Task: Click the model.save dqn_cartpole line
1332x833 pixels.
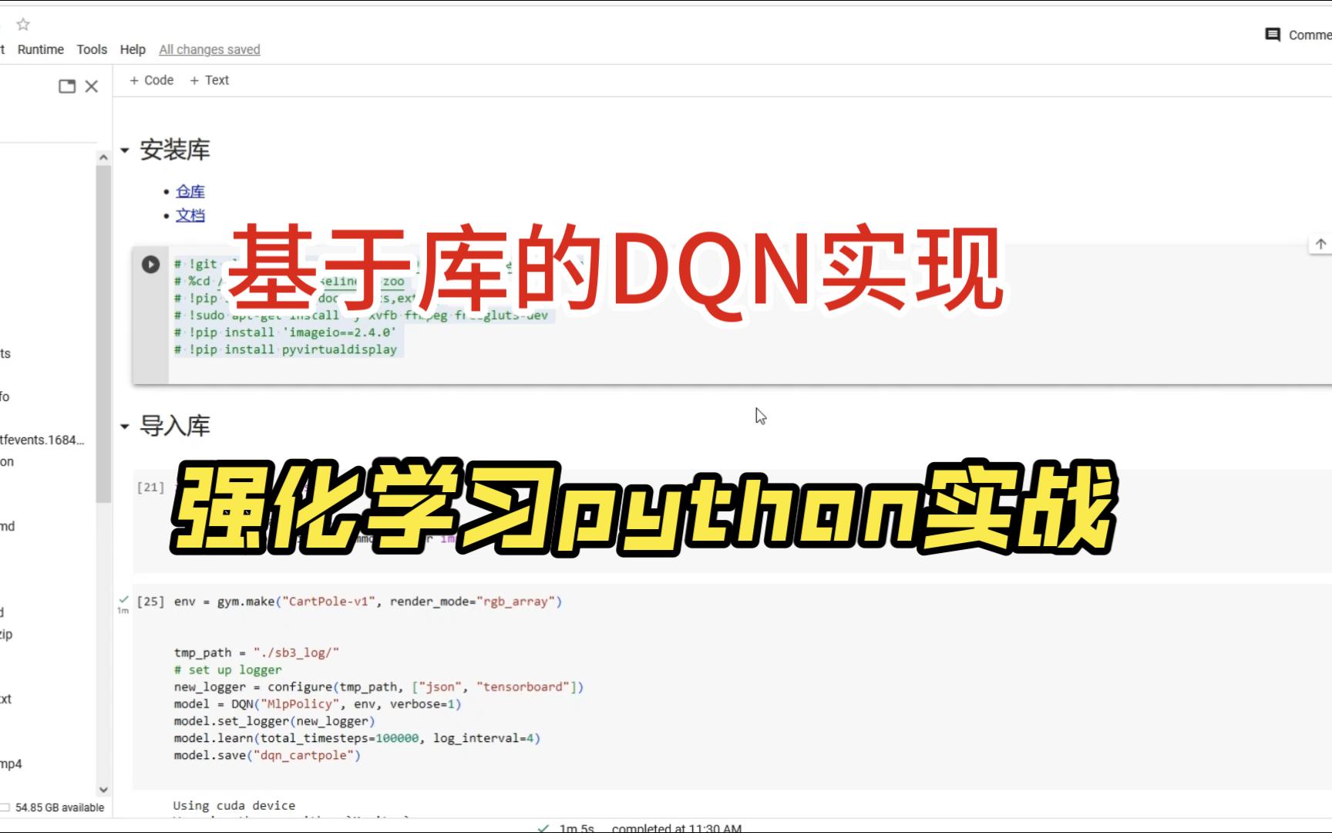Action: (x=267, y=755)
